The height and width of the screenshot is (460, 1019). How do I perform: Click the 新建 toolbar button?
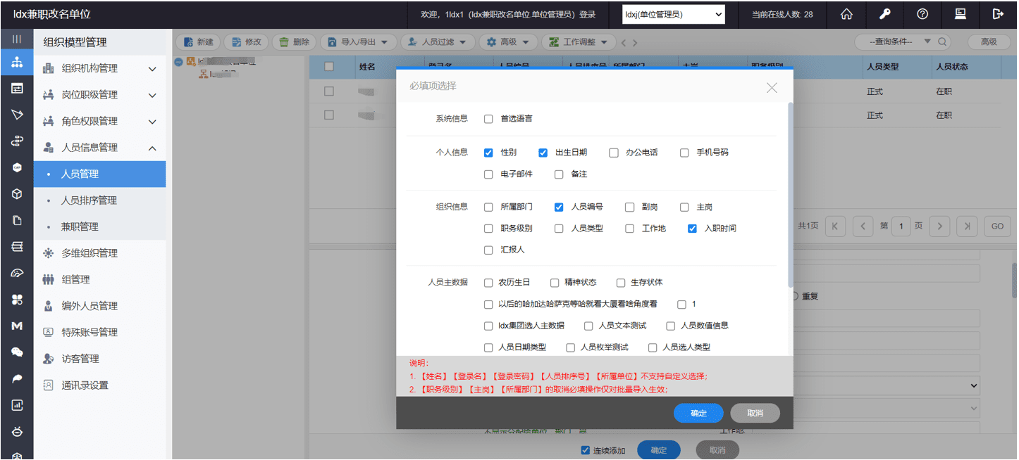click(x=197, y=42)
